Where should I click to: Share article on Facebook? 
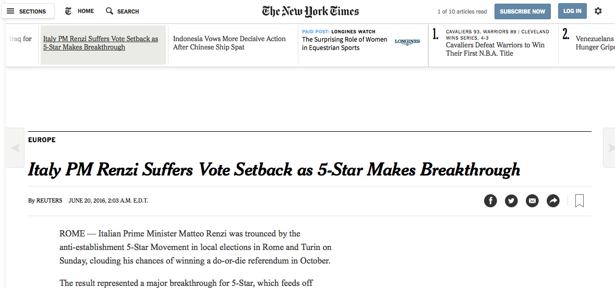490,201
